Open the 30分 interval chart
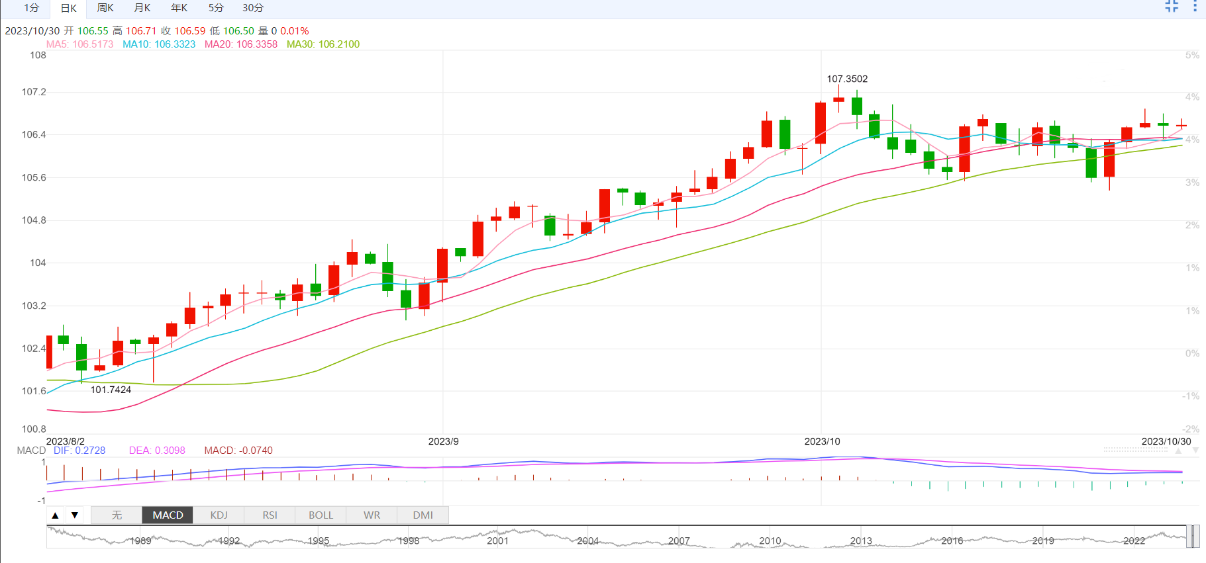Screen dimensions: 1206x563 click(x=253, y=8)
